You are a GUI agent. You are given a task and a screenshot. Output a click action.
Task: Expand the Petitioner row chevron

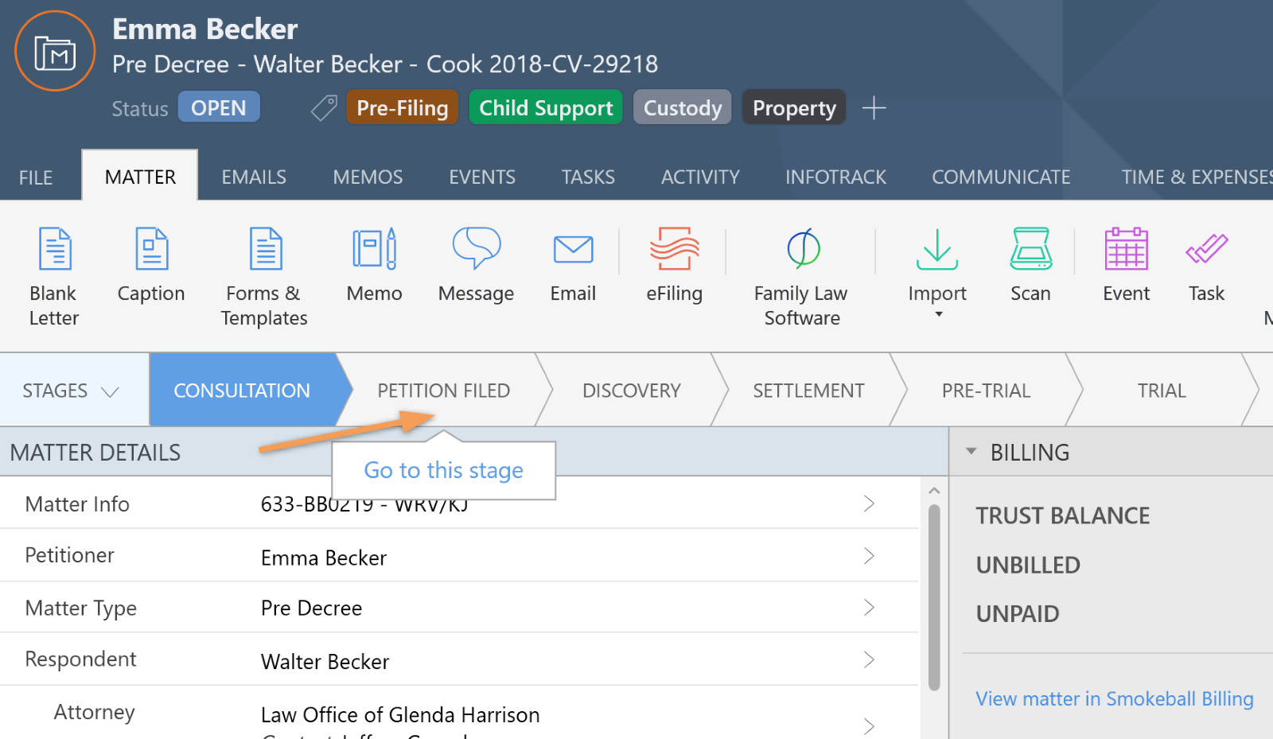point(869,555)
